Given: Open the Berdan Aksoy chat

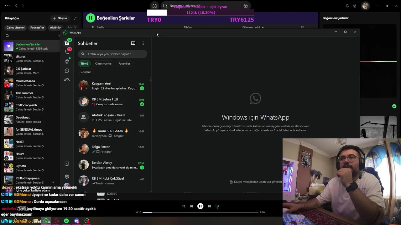Looking at the screenshot, I should tap(112, 165).
